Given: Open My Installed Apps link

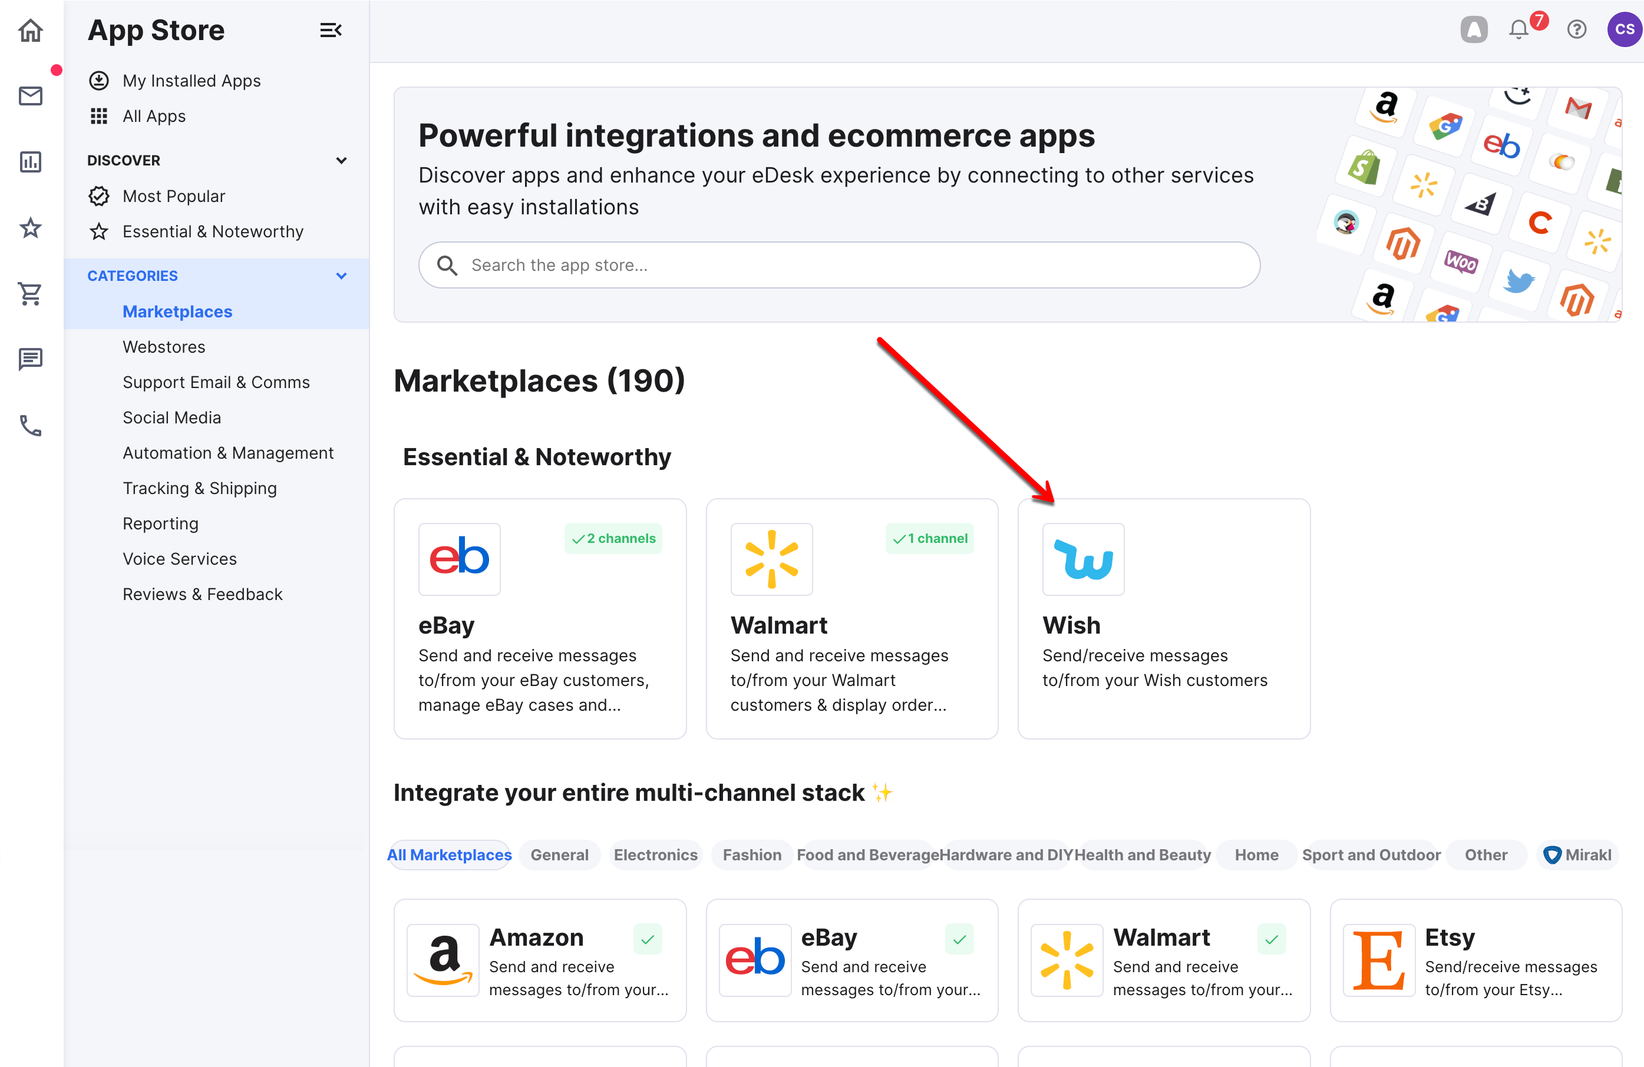Looking at the screenshot, I should coord(192,80).
